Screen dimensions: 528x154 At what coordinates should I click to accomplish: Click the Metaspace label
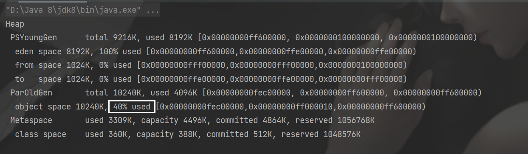(x=31, y=120)
